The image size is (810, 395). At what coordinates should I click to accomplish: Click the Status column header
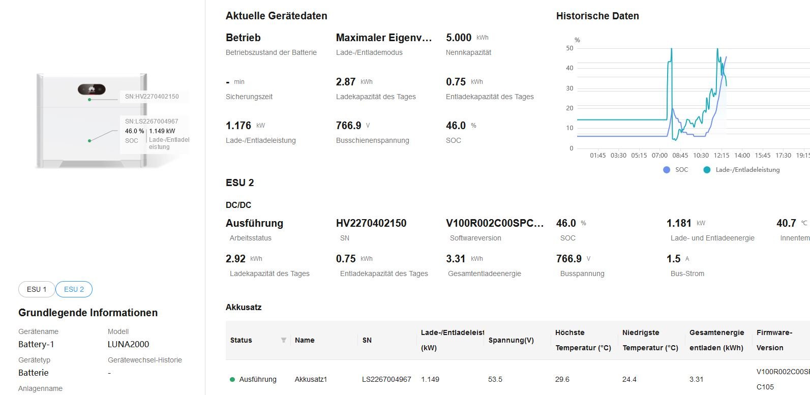(241, 340)
